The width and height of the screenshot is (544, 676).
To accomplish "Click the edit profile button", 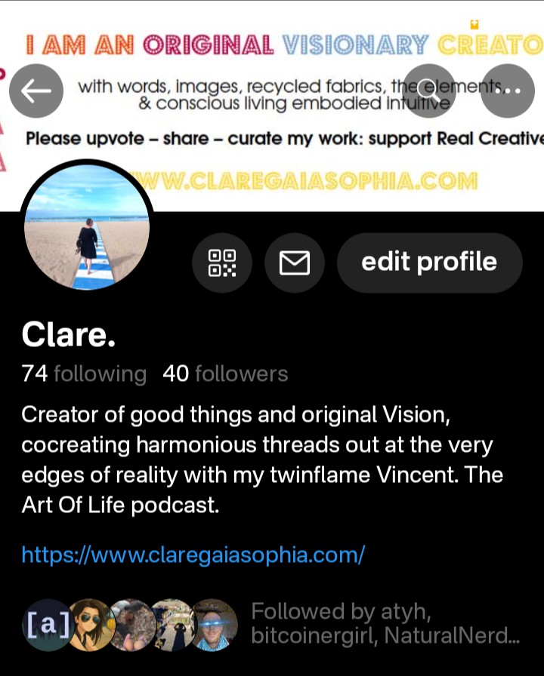I will click(x=430, y=263).
